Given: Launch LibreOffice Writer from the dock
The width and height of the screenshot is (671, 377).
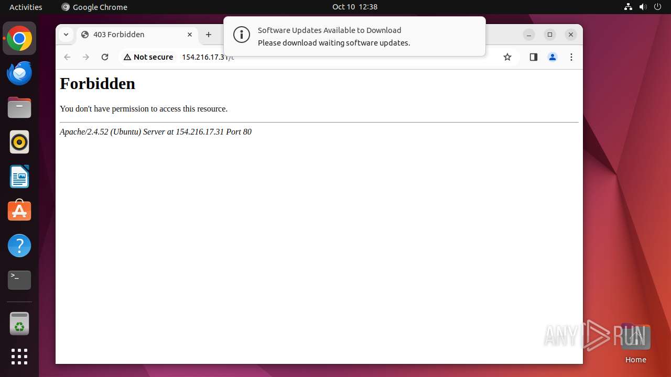Looking at the screenshot, I should click(19, 176).
